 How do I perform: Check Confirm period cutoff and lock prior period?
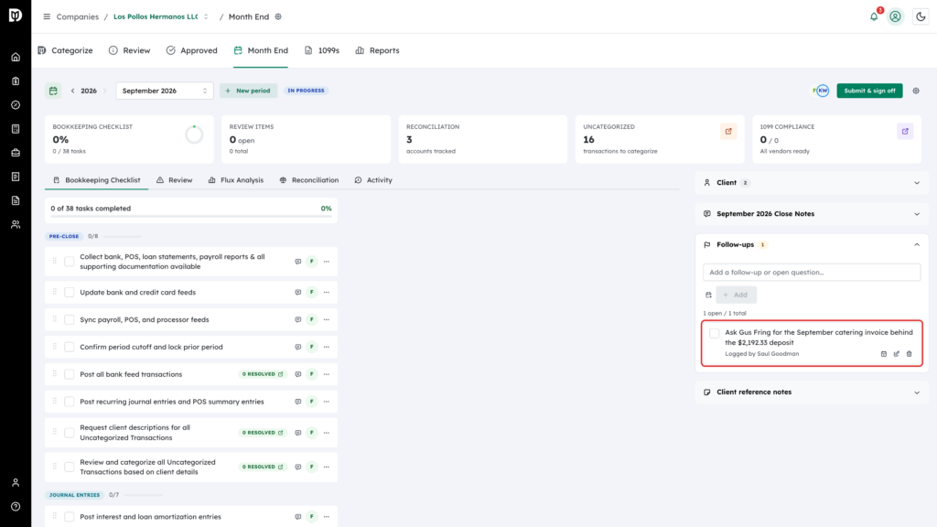coord(70,347)
